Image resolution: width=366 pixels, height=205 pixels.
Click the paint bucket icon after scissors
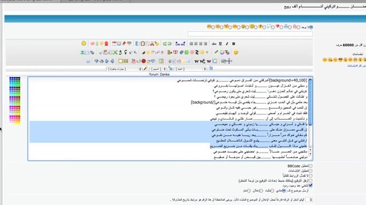157,43
